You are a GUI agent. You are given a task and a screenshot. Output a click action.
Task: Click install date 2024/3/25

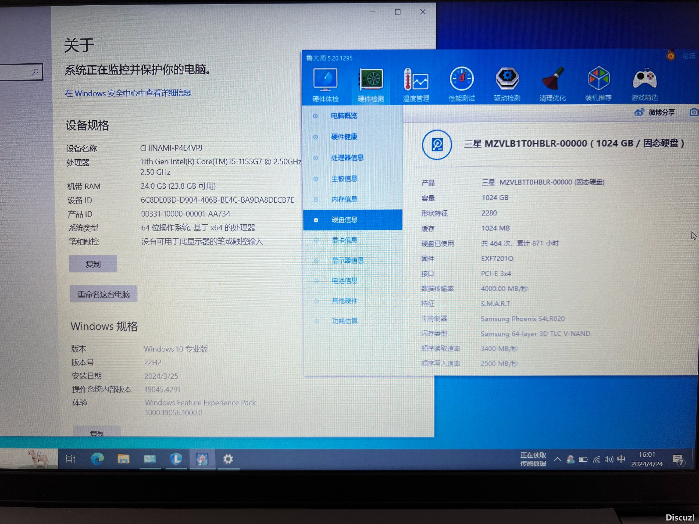click(x=161, y=376)
